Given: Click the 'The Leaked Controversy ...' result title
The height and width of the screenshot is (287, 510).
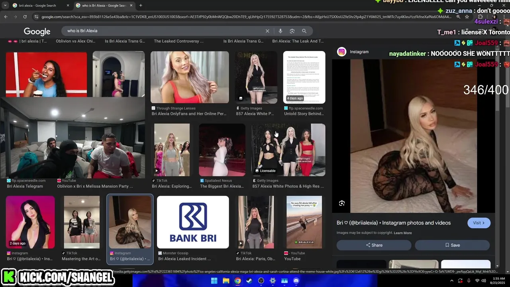Looking at the screenshot, I should tap(178, 41).
